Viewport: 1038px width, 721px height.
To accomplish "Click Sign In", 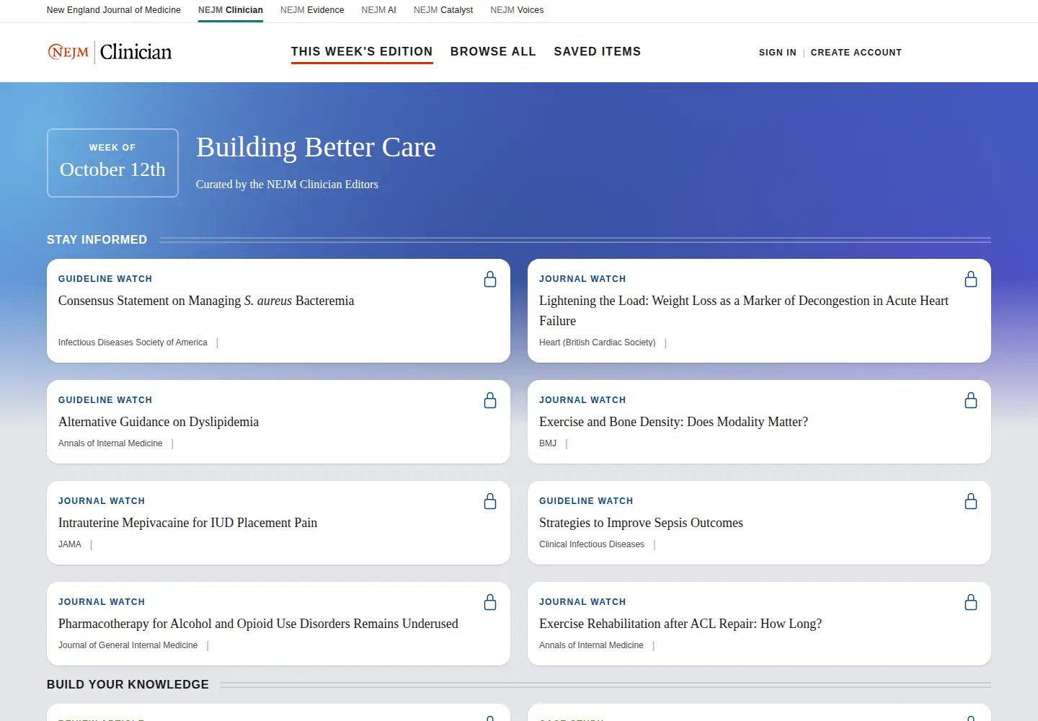I will 778,53.
